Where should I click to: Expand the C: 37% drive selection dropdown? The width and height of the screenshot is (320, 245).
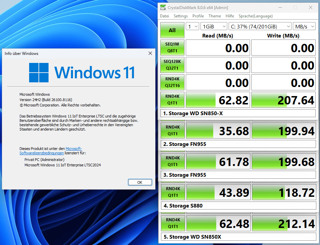[260, 26]
